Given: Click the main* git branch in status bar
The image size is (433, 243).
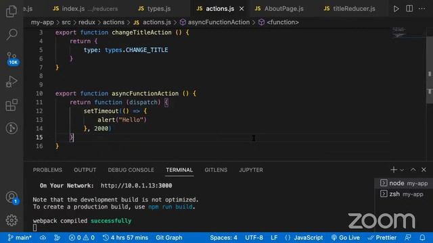Looking at the screenshot, I should [x=20, y=238].
